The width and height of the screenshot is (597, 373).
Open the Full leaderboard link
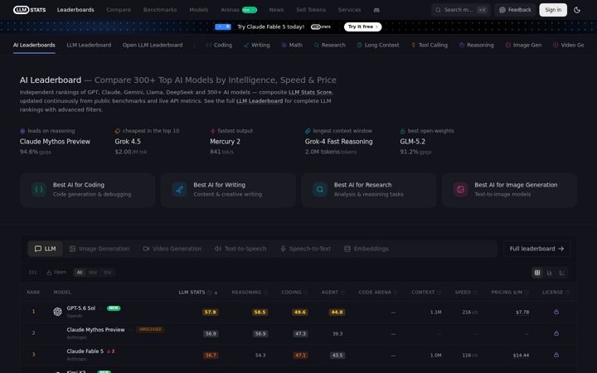536,249
